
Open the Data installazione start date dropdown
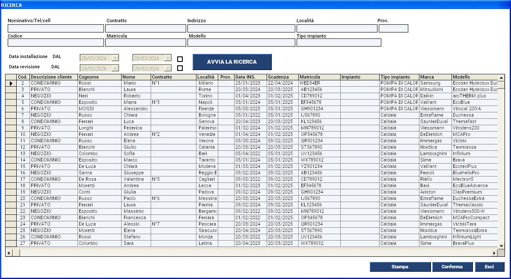pyautogui.click(x=115, y=58)
